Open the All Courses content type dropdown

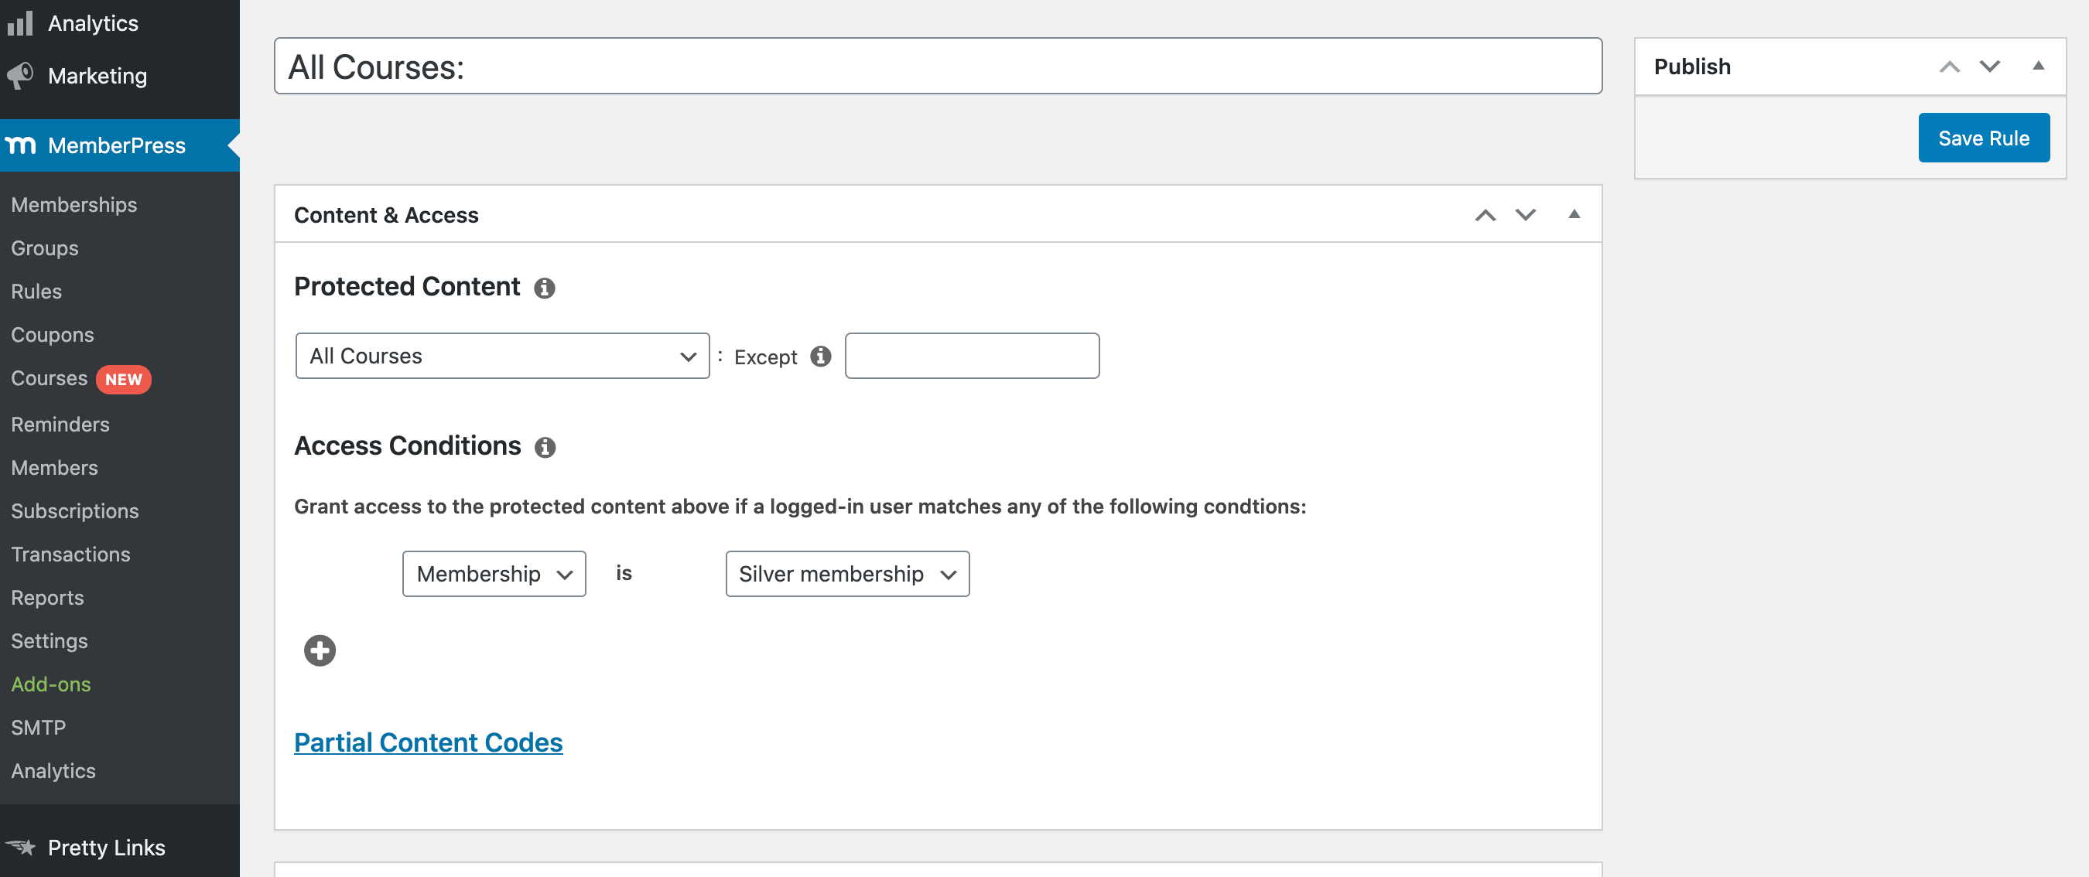[x=502, y=356]
